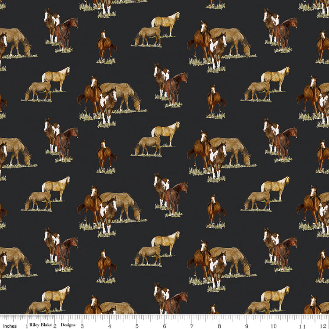Click the ruler number 6

tap(164, 326)
